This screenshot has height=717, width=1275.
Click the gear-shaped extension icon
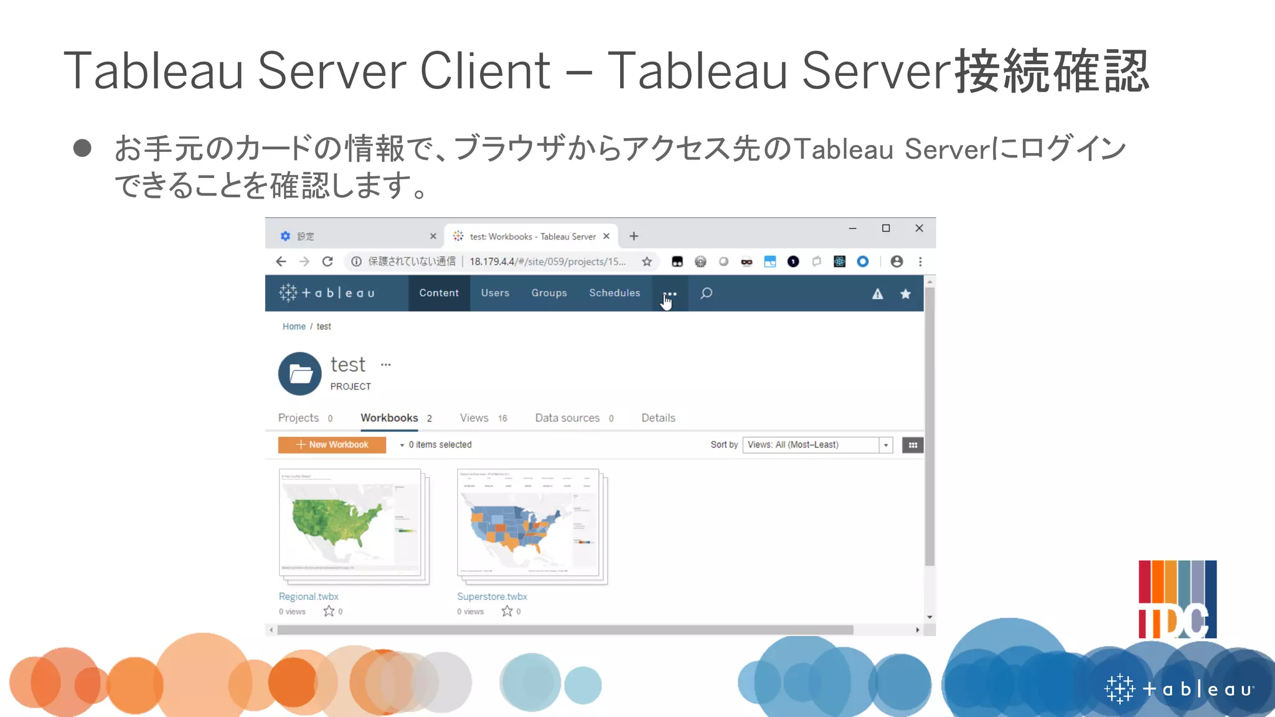700,261
